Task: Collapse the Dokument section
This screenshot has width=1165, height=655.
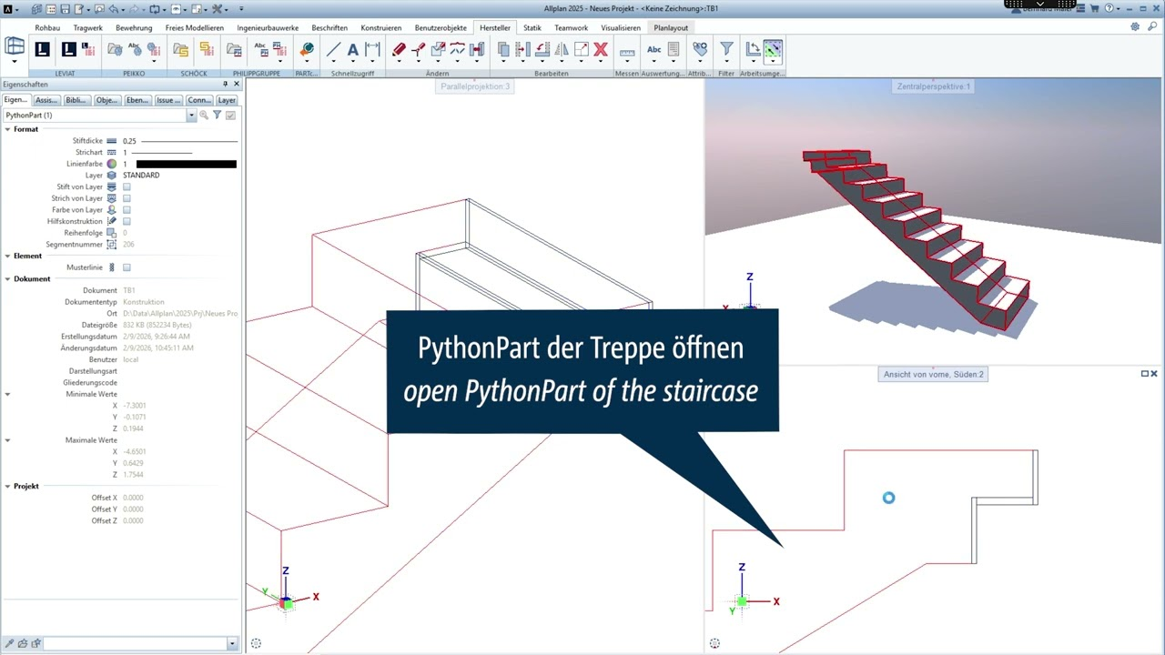Action: click(x=7, y=279)
